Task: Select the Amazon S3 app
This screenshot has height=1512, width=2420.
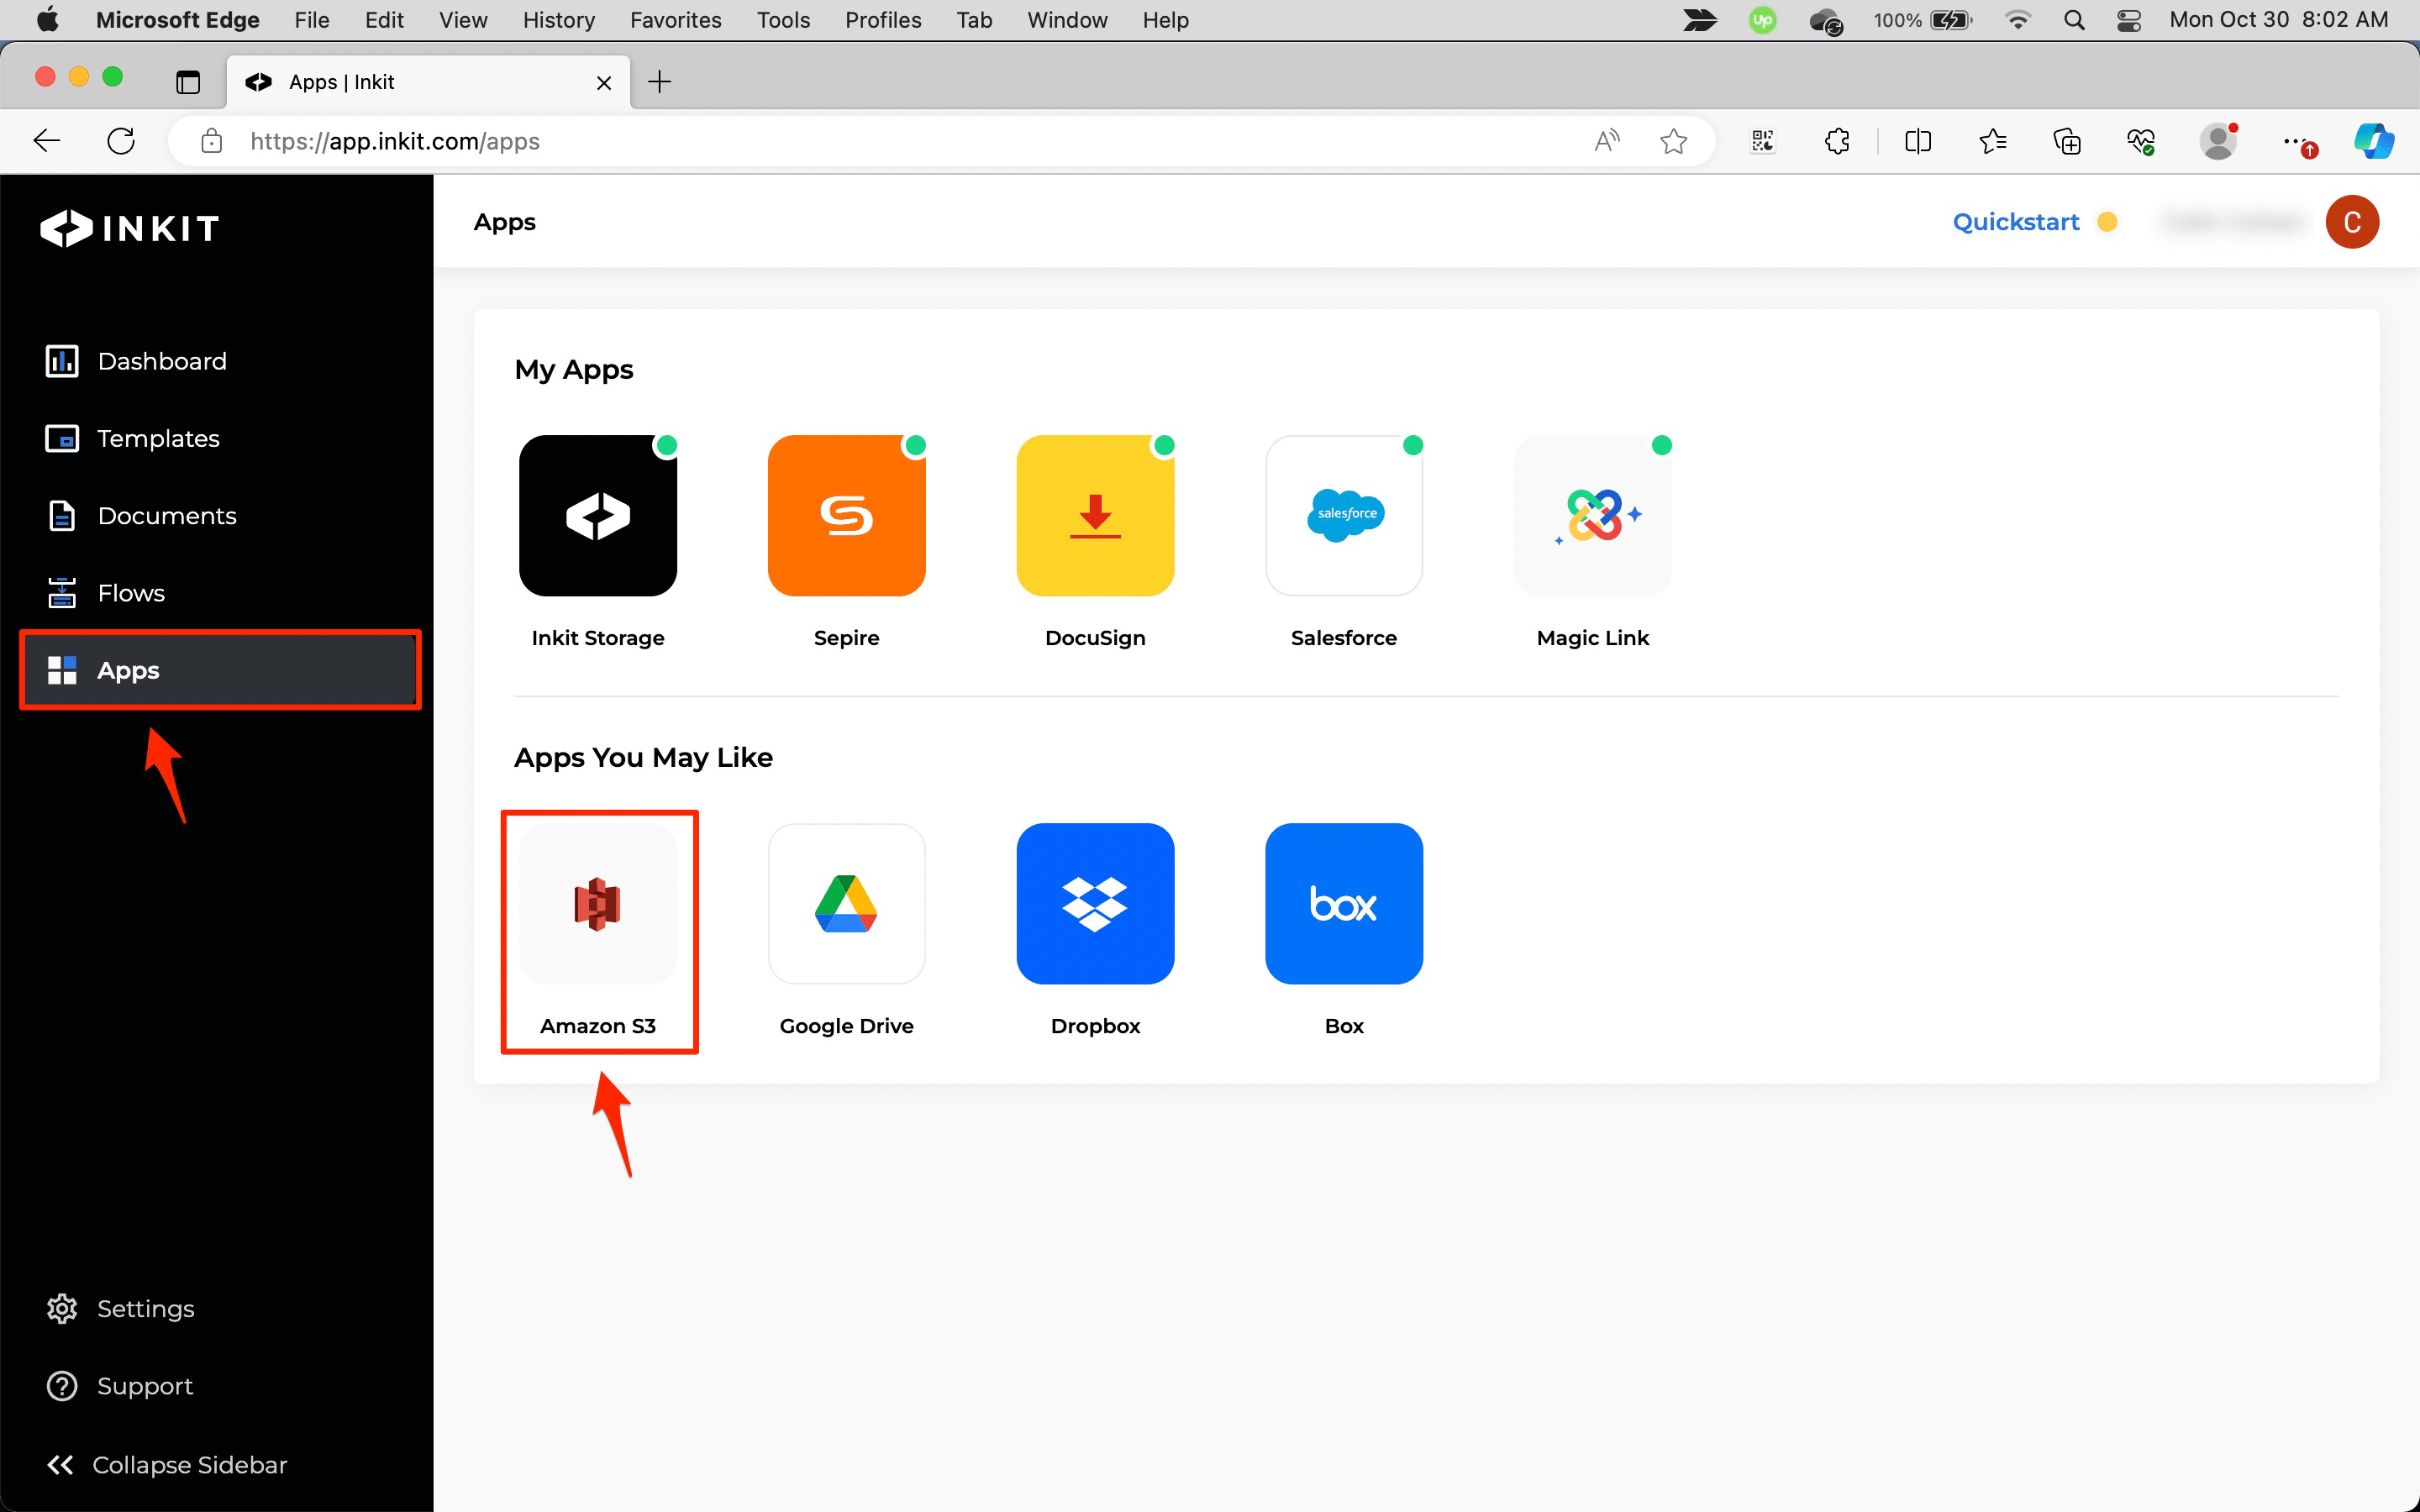Action: point(598,903)
